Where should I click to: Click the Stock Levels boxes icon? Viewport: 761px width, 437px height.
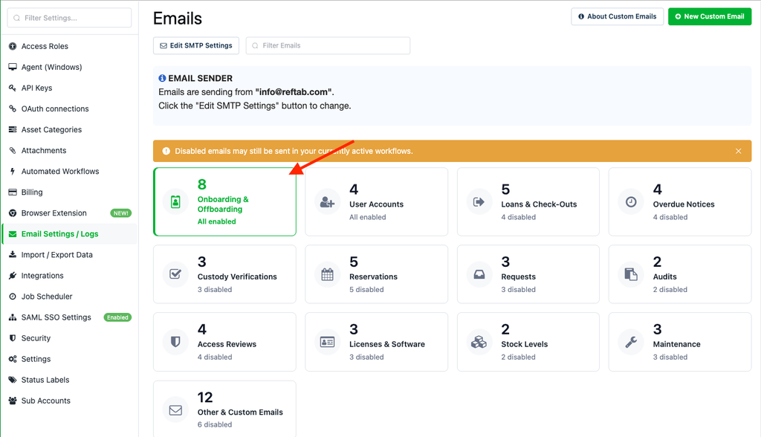point(479,342)
